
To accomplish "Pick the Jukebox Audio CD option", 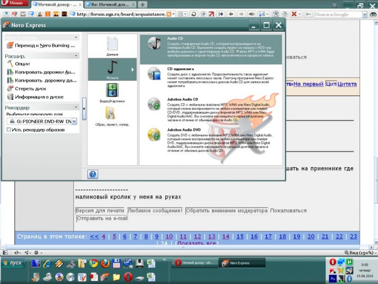I will point(210,109).
